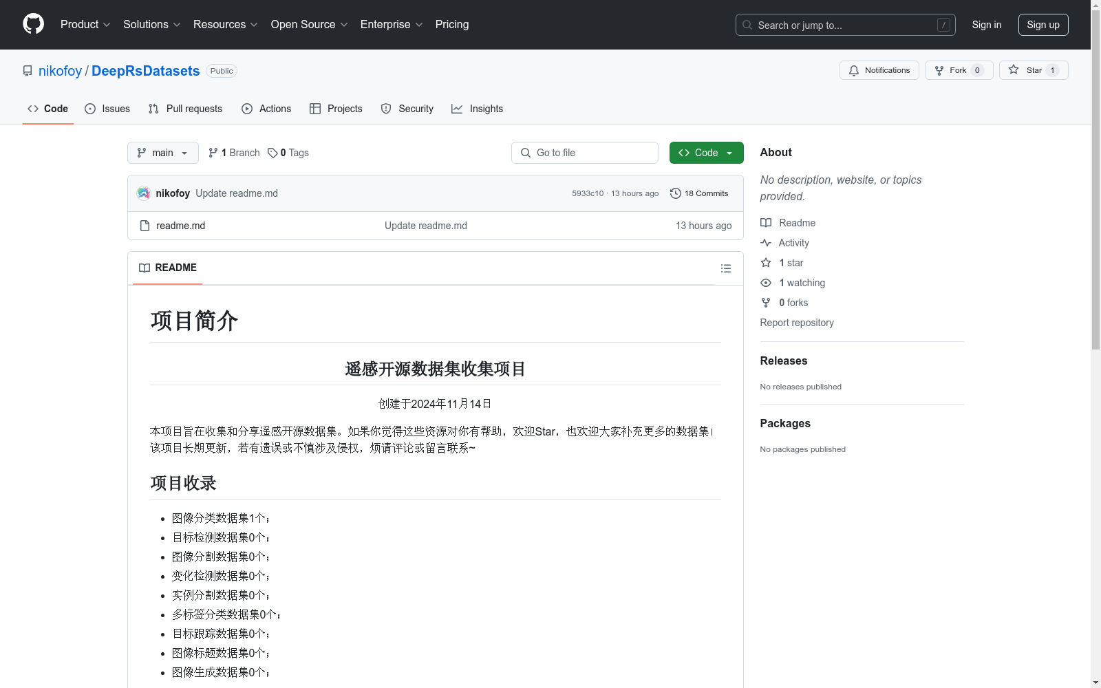Image resolution: width=1101 pixels, height=688 pixels.
Task: Open the Report repository link
Action: click(796, 323)
